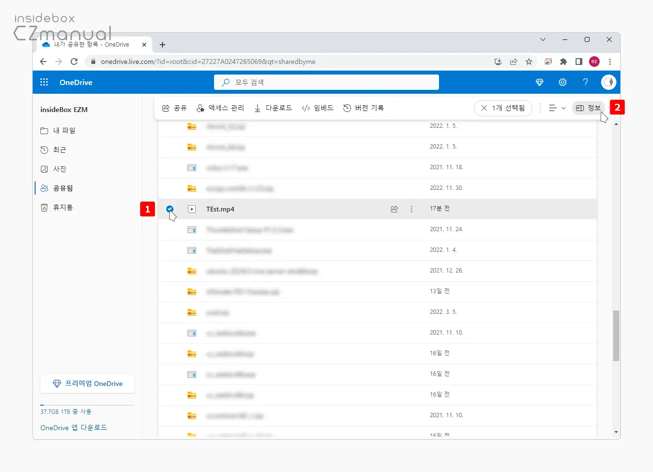Open OneDrive settings gear

pyautogui.click(x=562, y=82)
